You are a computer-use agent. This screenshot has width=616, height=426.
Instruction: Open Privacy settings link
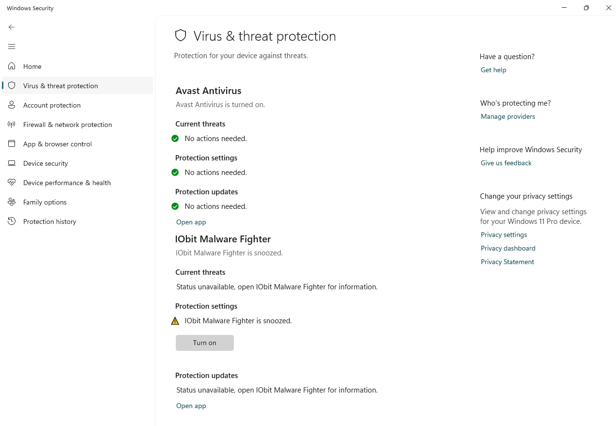click(x=504, y=235)
